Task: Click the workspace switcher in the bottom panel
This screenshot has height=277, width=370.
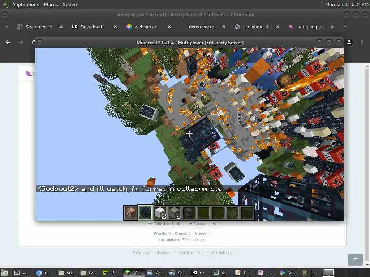Action: 328,273
